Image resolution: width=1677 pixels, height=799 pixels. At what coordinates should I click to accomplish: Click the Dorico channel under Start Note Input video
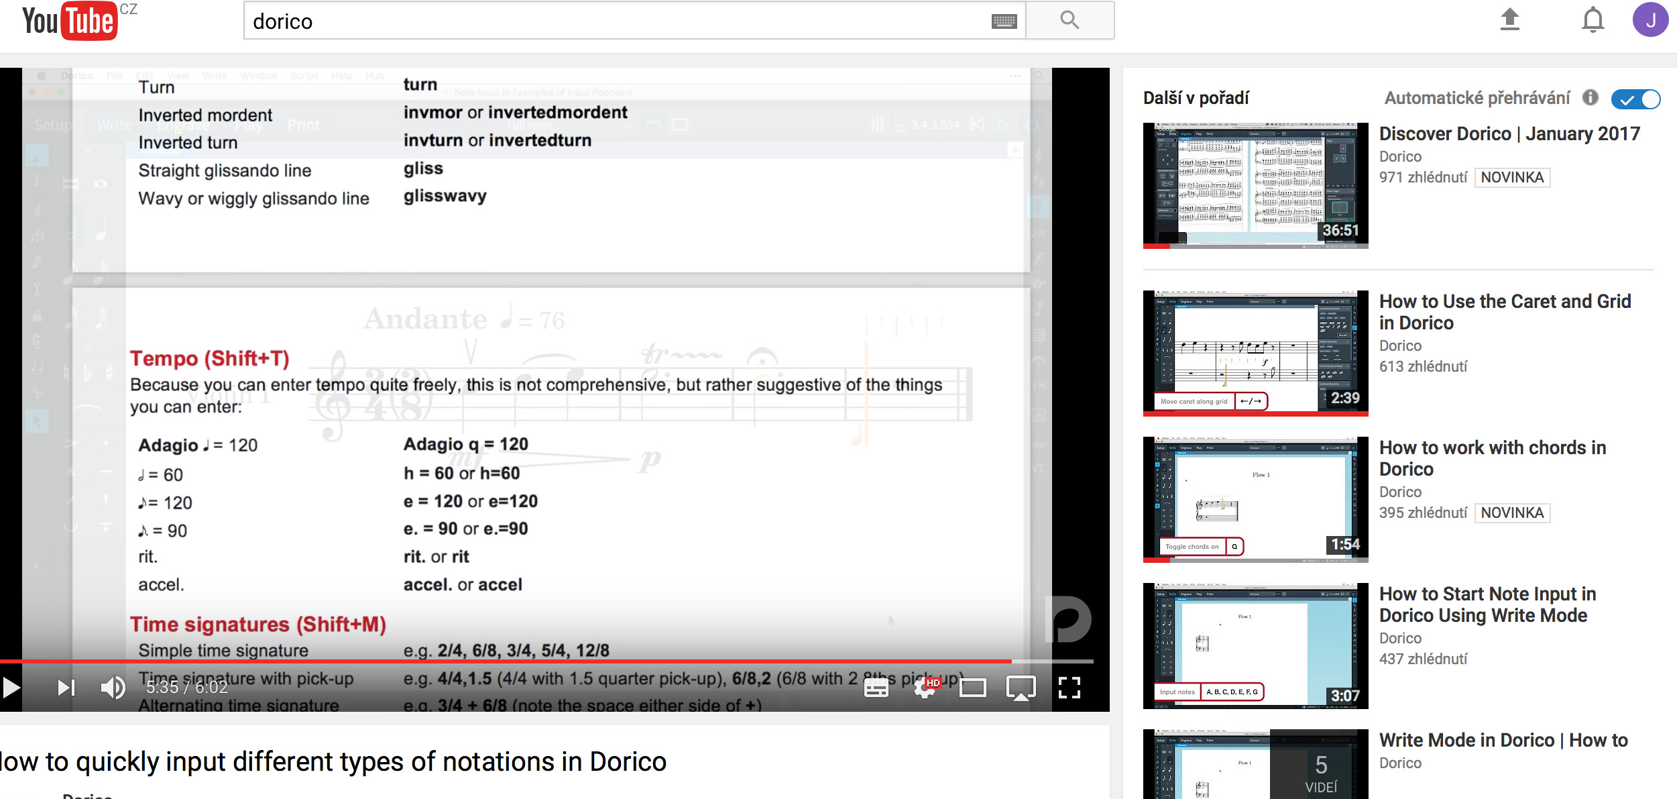tap(1400, 638)
